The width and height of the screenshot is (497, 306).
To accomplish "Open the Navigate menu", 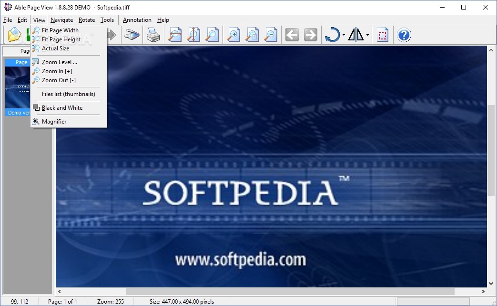I will (x=61, y=20).
